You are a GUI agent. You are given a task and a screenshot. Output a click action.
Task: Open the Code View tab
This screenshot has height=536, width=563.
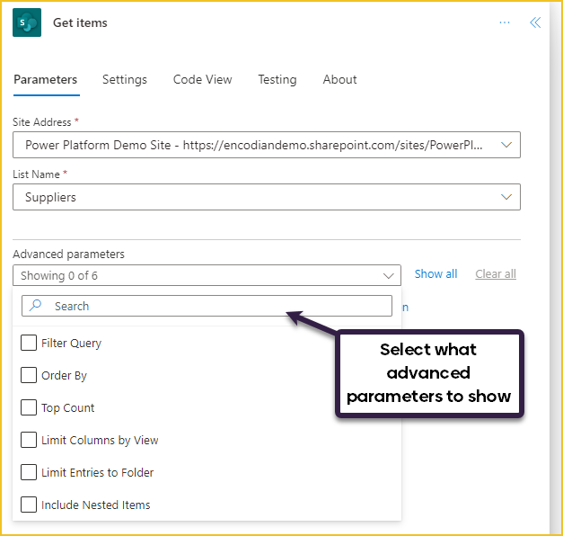coord(203,79)
